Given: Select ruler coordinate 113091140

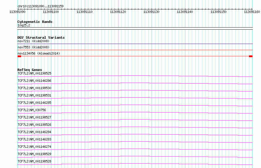Looking at the screenshot, I should 185,12.
